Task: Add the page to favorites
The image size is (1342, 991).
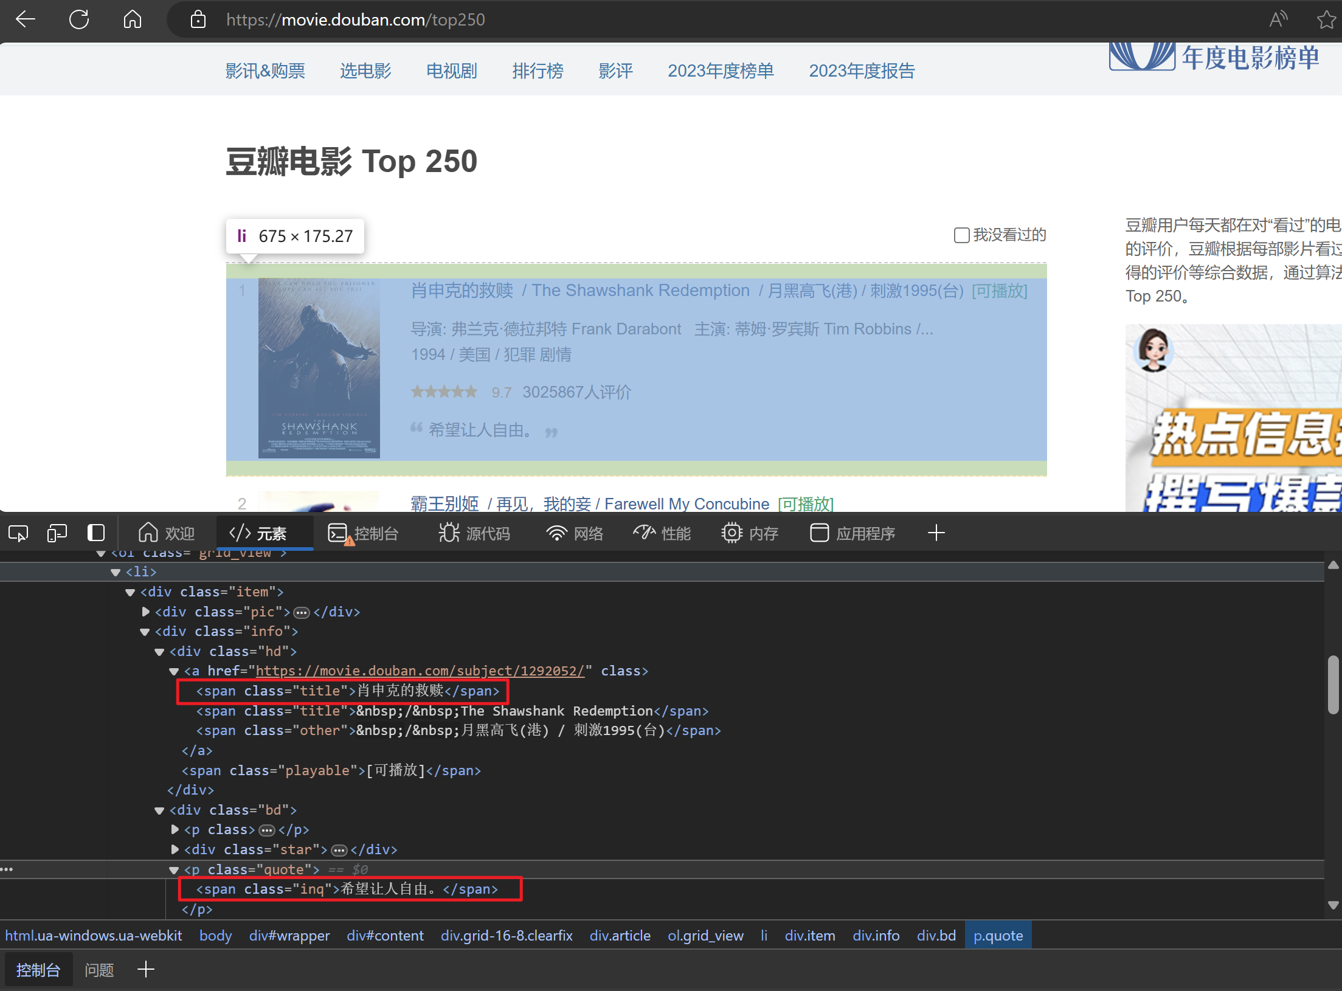Action: tap(1326, 19)
